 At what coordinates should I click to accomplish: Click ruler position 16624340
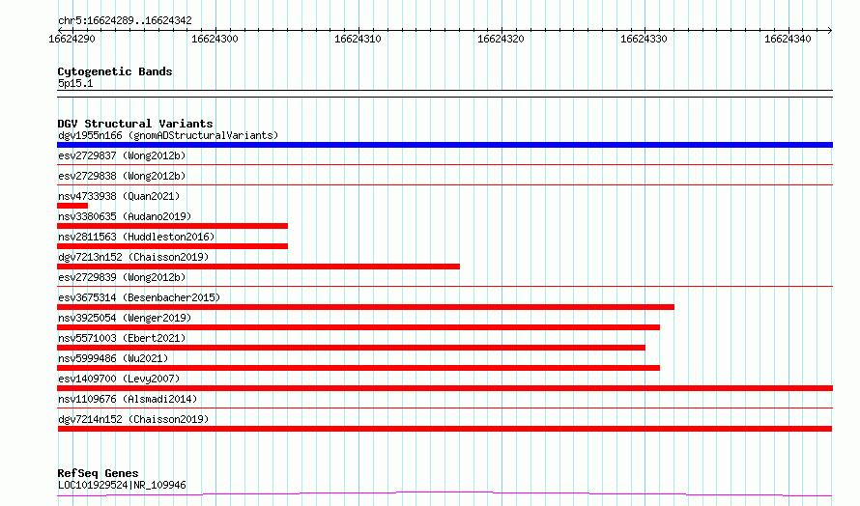point(788,39)
